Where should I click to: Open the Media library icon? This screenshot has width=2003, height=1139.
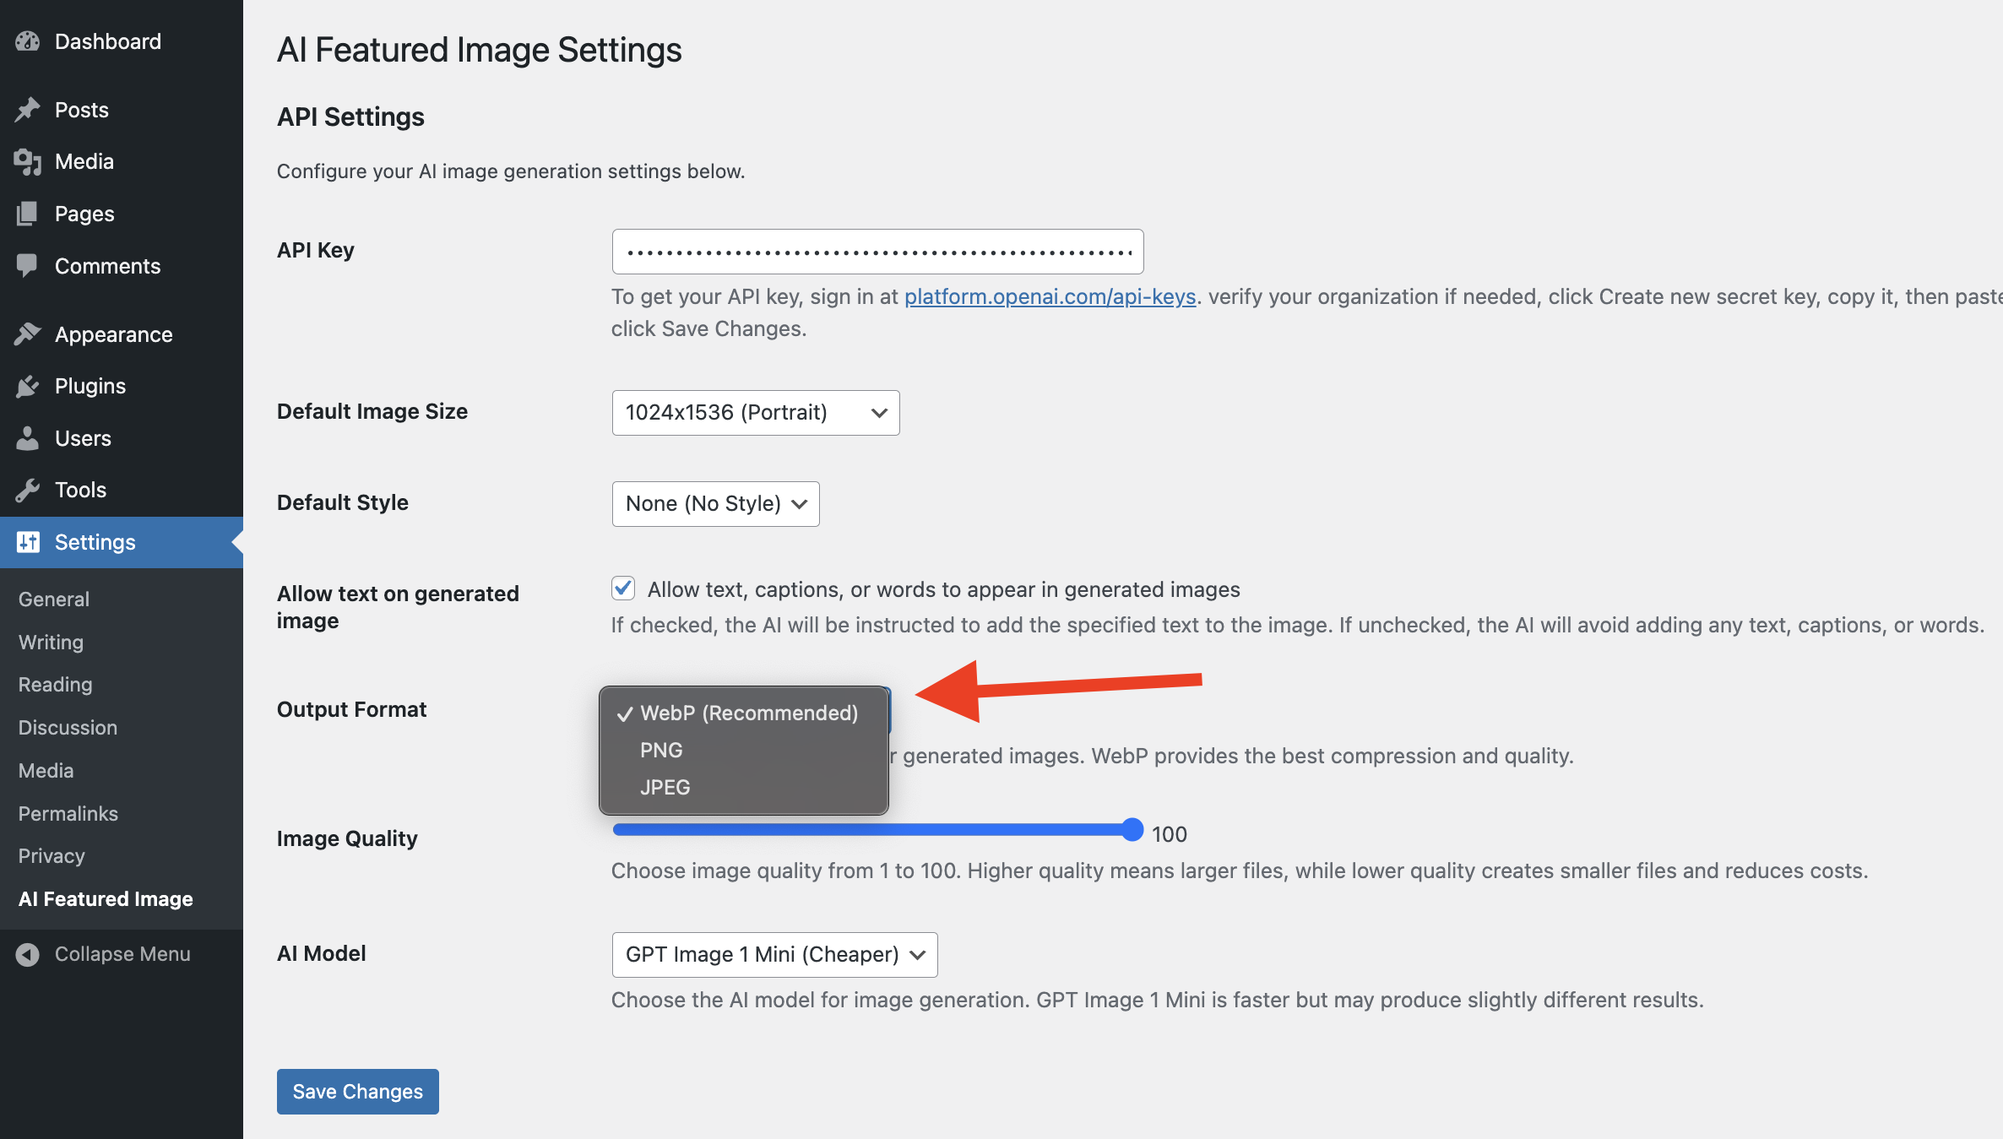point(28,161)
